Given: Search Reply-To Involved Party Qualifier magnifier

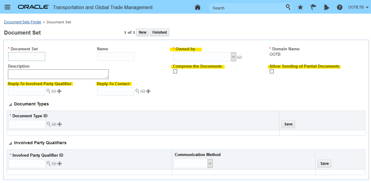Looking at the screenshot, I should [x=48, y=91].
